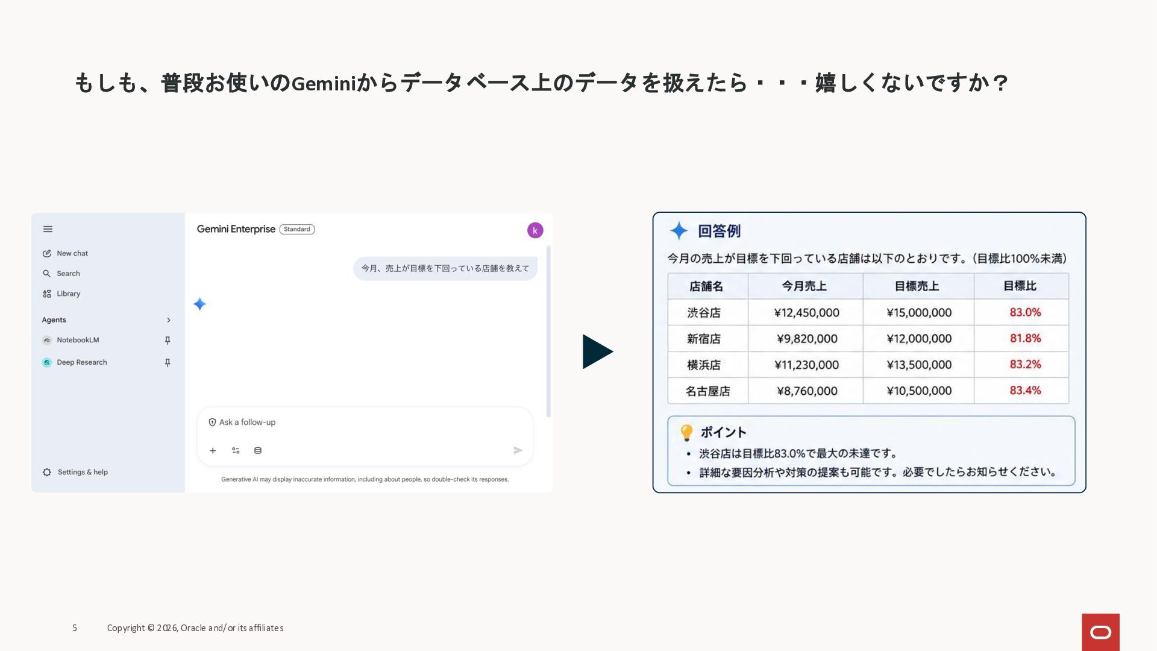The width and height of the screenshot is (1157, 651).
Task: Select the New chat menu item
Action: 72,254
